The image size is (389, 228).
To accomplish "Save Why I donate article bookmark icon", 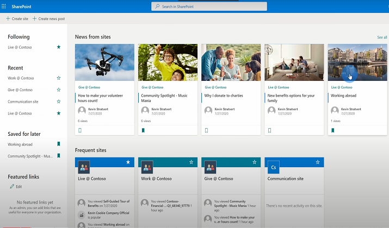I will click(206, 130).
